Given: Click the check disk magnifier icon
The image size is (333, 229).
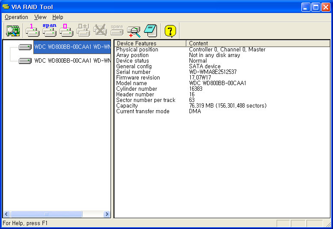Looking at the screenshot, I should pyautogui.click(x=134, y=31).
